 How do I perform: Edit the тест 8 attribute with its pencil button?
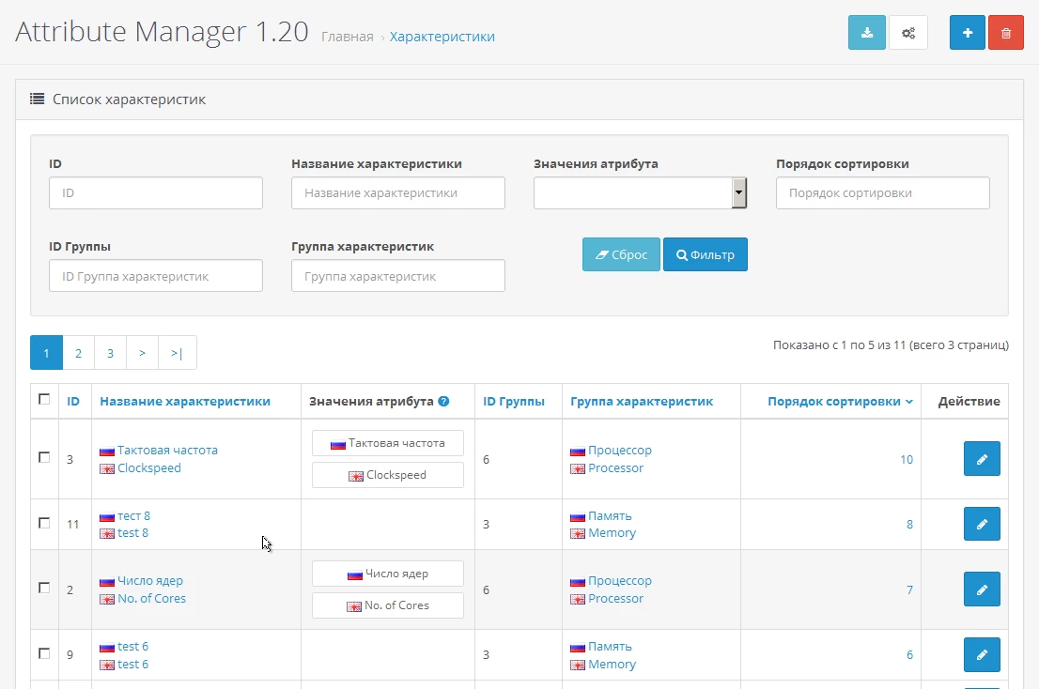[x=982, y=524]
